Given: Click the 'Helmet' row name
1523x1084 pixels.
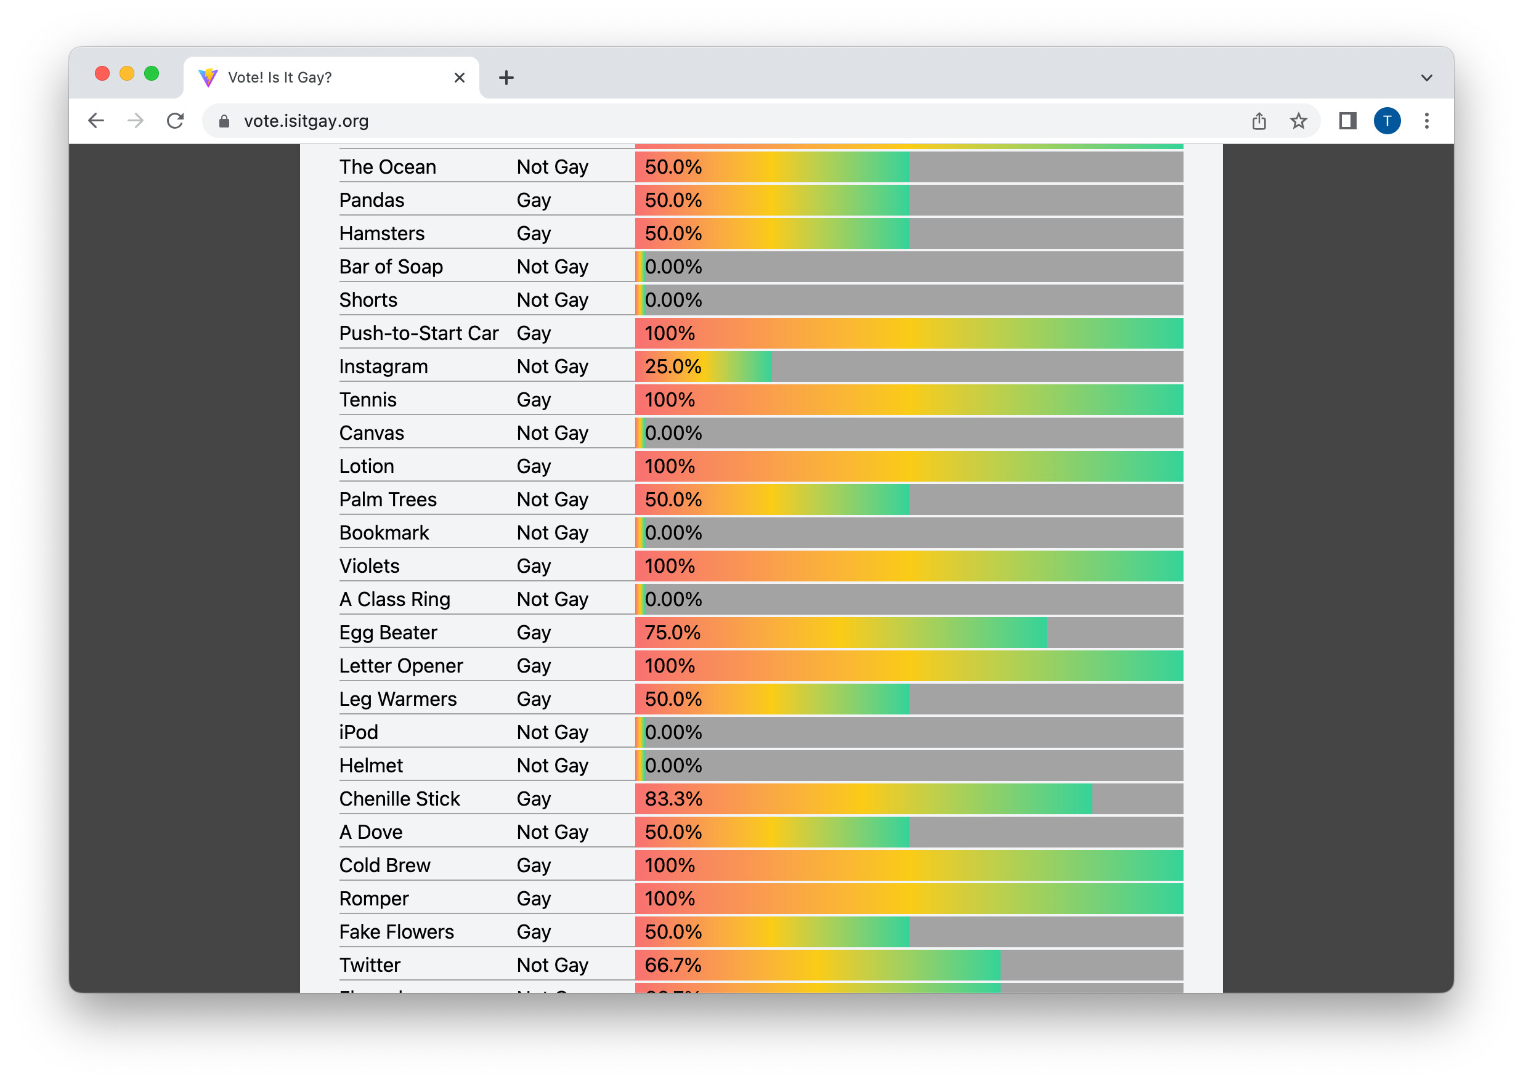Looking at the screenshot, I should tap(370, 766).
